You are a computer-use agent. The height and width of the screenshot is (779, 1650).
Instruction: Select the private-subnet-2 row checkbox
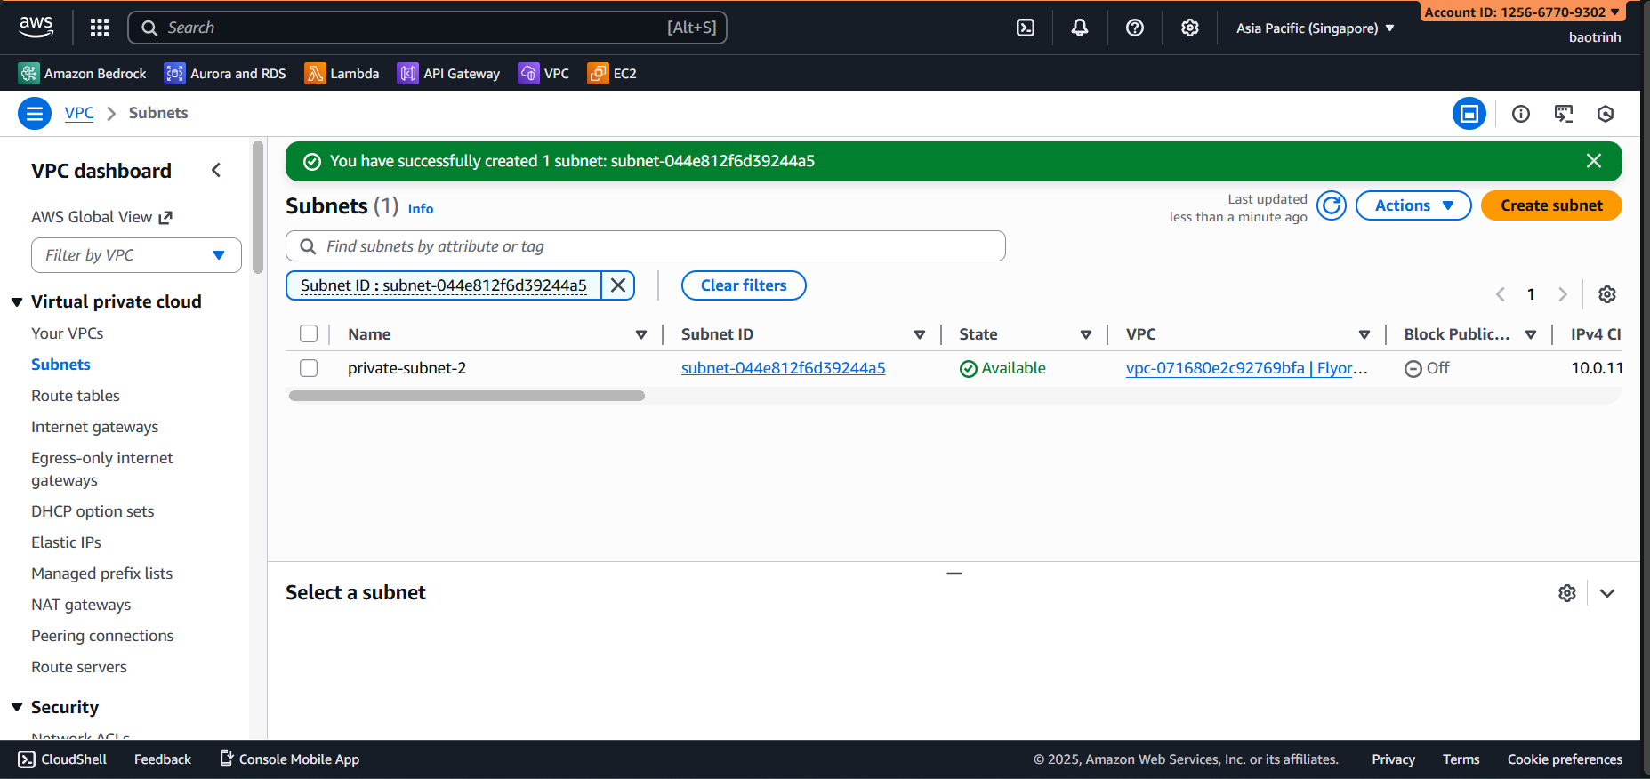tap(309, 368)
